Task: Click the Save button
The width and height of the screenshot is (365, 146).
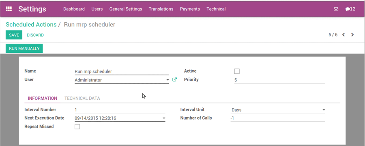Action: 14,35
